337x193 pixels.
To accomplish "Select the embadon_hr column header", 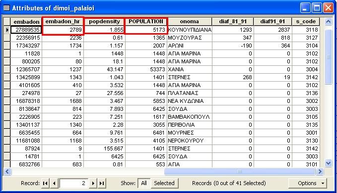I will click(x=63, y=22).
